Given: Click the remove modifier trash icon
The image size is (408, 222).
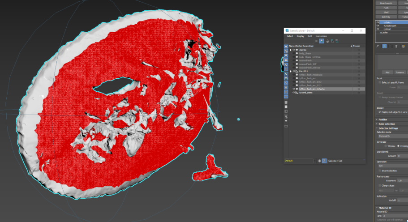Looking at the screenshot, I should point(396,46).
